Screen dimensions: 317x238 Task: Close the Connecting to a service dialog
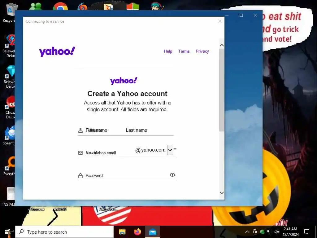pos(220,21)
